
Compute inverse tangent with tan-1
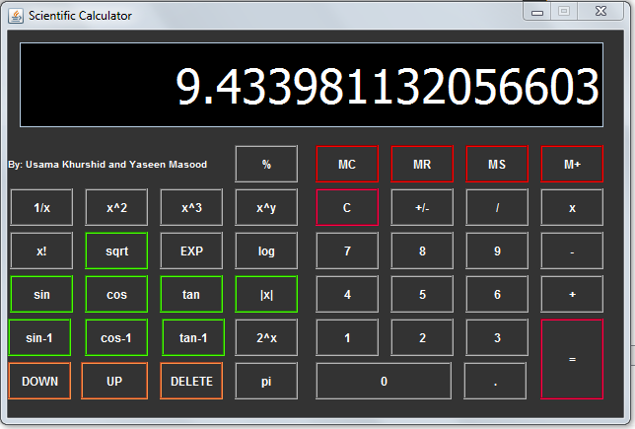(193, 337)
